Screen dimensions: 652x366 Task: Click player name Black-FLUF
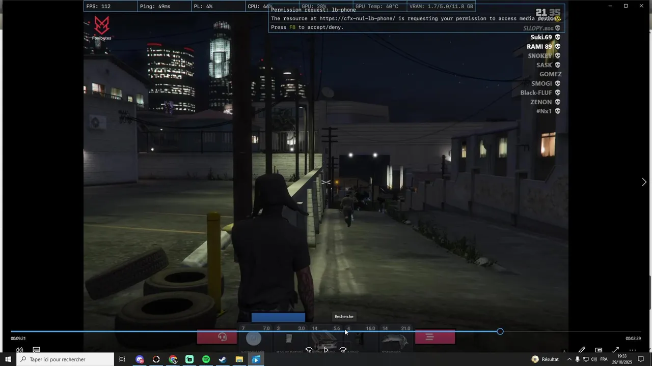(x=536, y=93)
